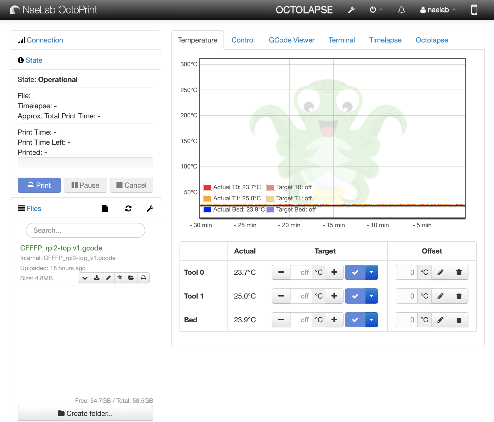The image size is (494, 422).
Task: Download the CFFFP_rpi2-top gcode file
Action: [x=97, y=278]
